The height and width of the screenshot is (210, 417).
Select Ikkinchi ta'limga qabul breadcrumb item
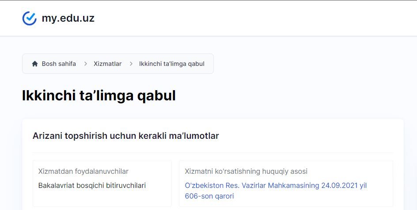172,64
